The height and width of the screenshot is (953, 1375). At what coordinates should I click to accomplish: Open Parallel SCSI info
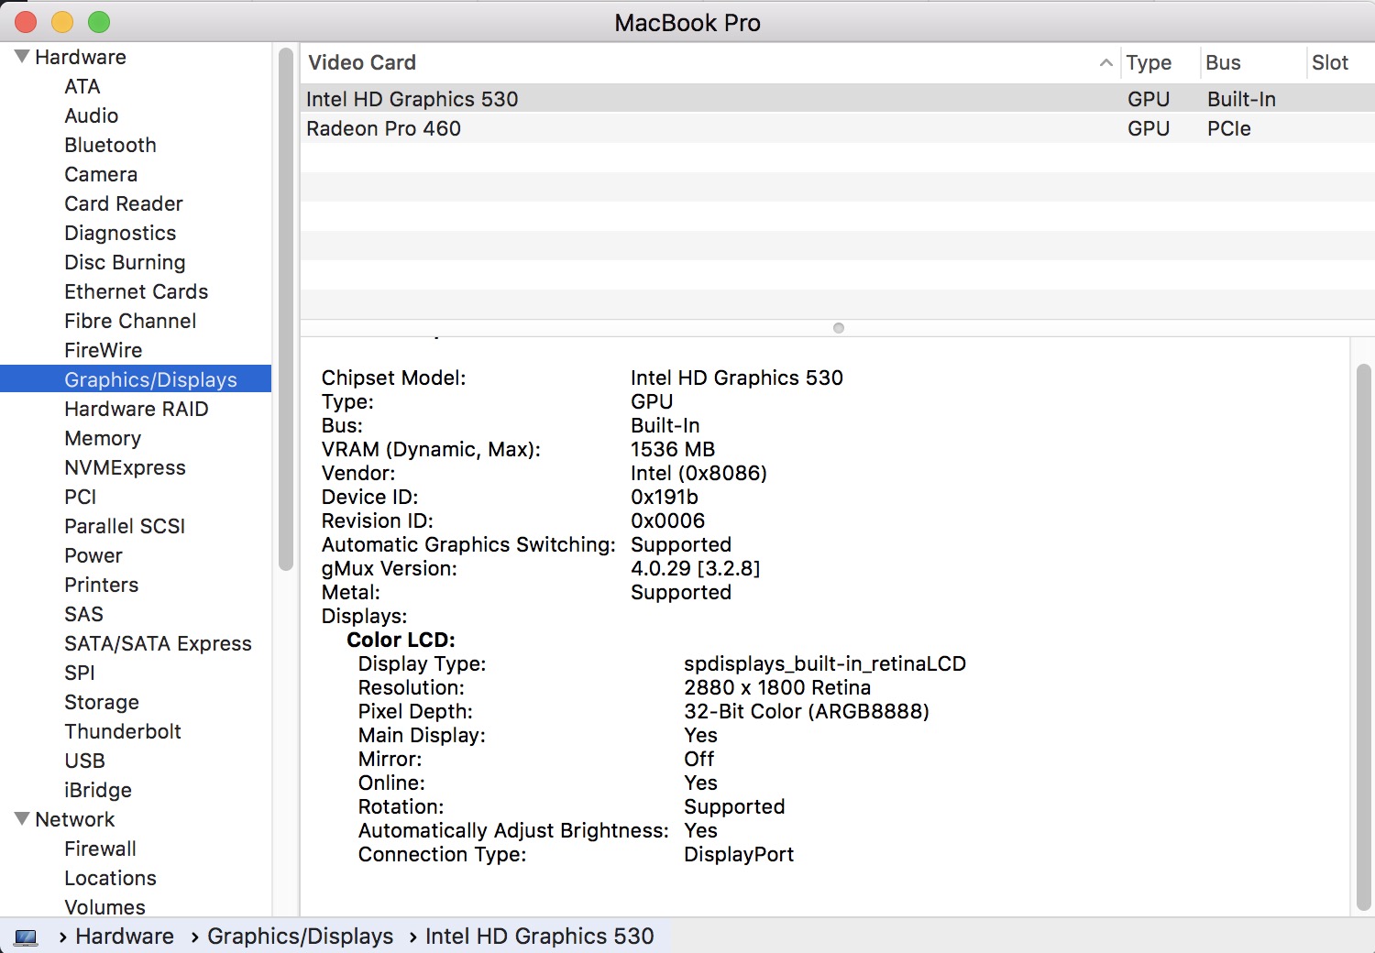coord(125,526)
